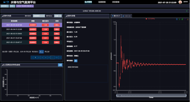Switch chart to bar view icon
190x102 pixels.
(x=182, y=19)
